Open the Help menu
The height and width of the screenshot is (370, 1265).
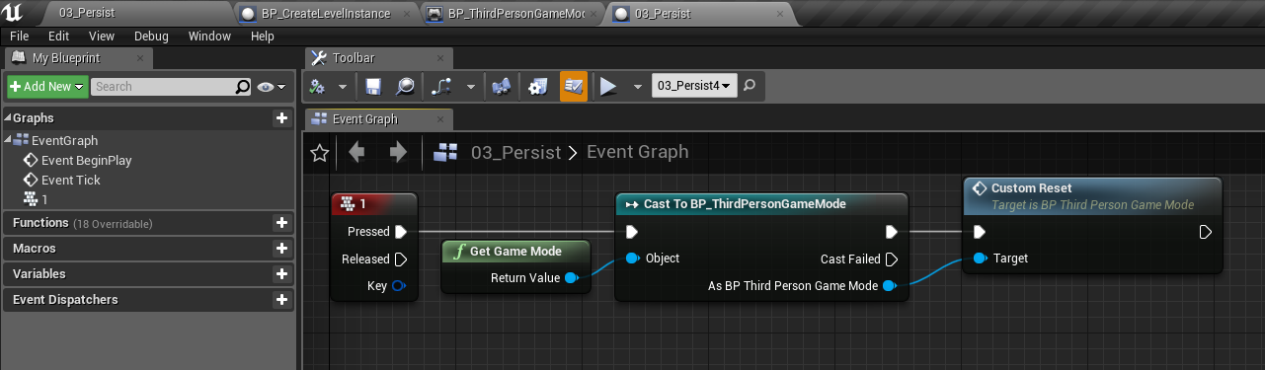pos(263,36)
